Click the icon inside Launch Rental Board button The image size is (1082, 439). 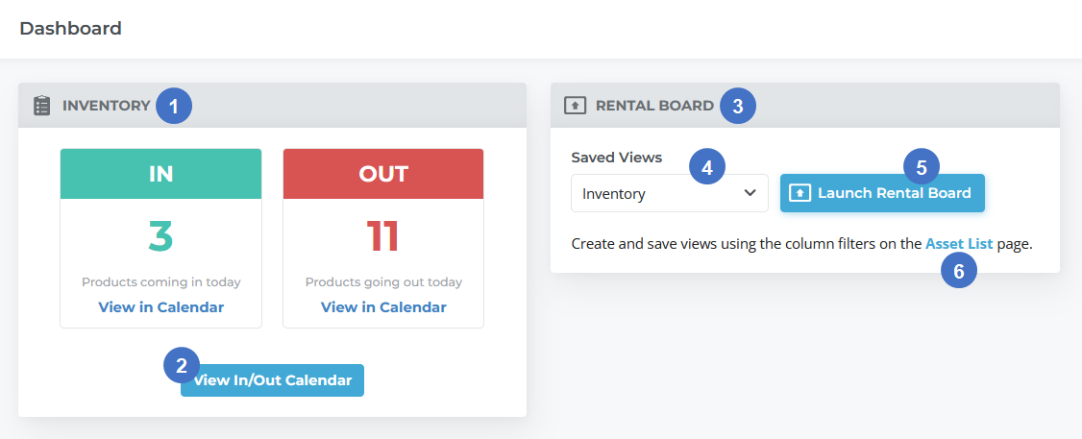coord(800,193)
